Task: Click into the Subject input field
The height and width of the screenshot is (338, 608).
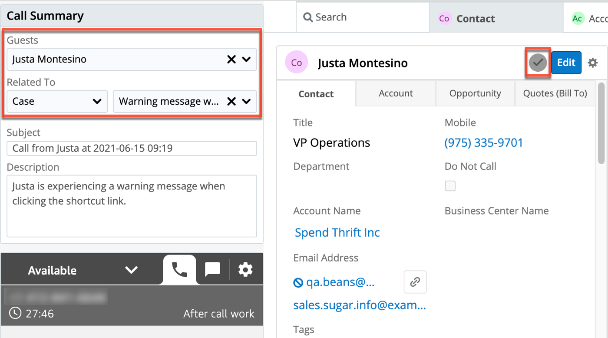Action: pos(132,148)
